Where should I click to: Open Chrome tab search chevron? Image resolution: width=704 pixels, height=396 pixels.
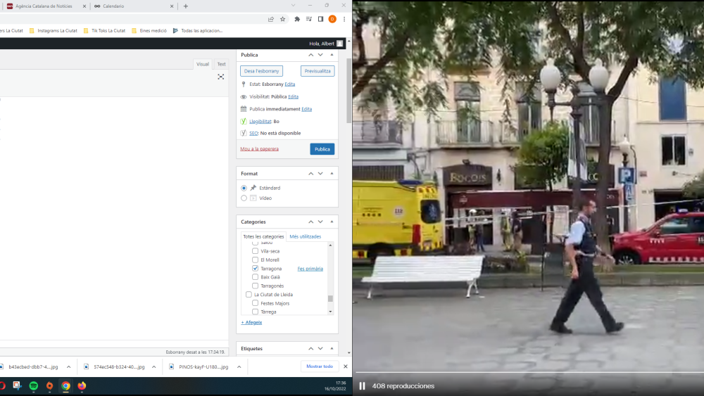click(293, 6)
